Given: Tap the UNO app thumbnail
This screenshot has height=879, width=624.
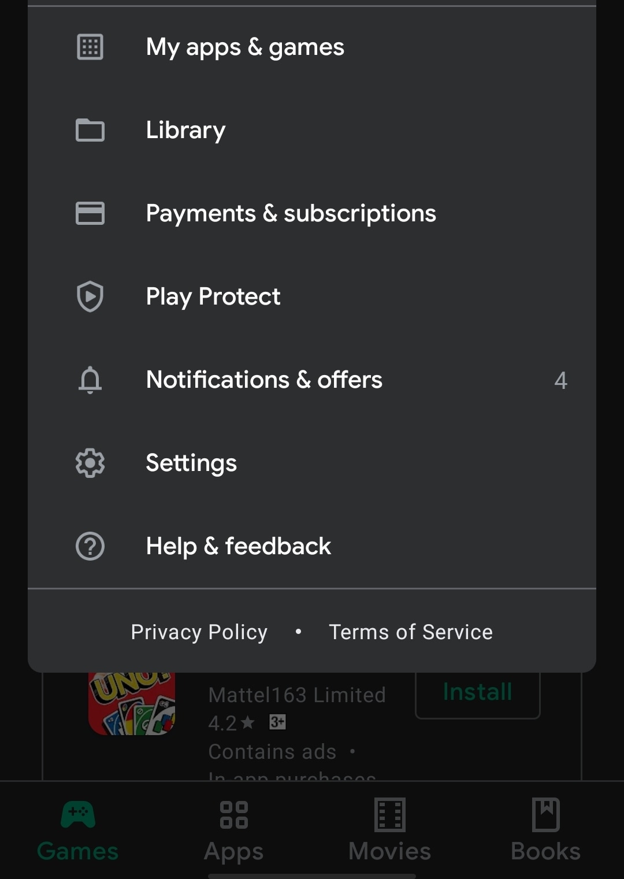Looking at the screenshot, I should (x=132, y=703).
